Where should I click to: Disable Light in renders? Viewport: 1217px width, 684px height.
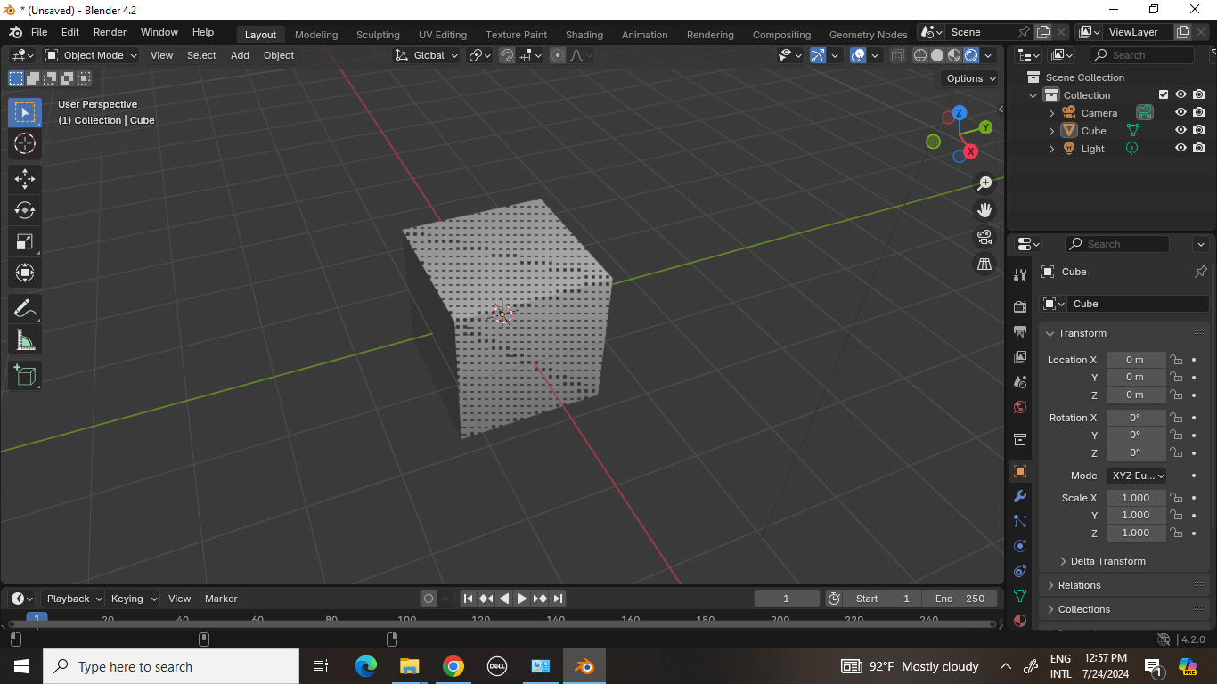pos(1199,149)
